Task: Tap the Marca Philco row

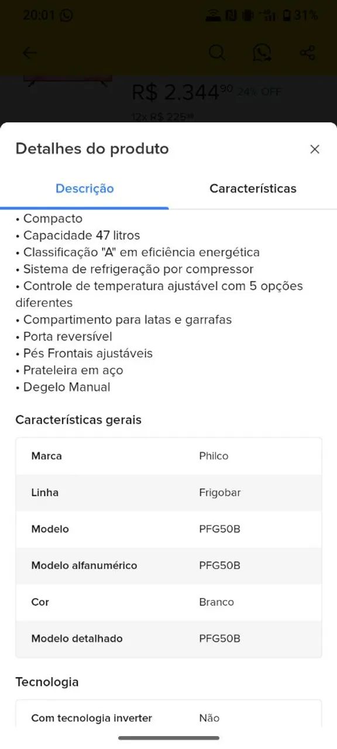Action: 168,456
